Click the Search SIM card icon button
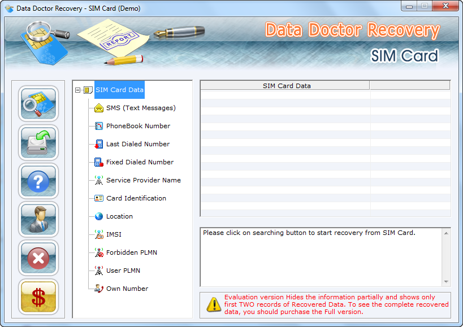 coord(38,103)
